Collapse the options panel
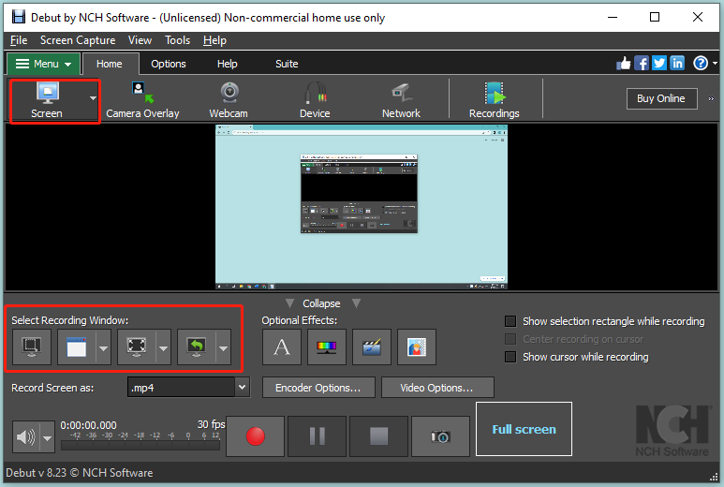Screen dimensions: 724x487 [322, 303]
